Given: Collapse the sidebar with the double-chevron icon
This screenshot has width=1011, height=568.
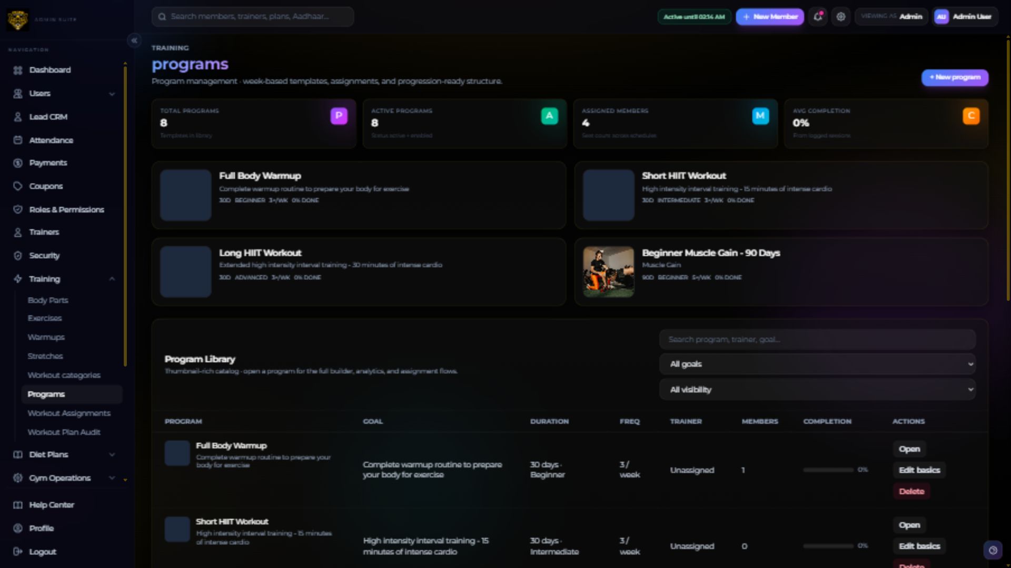Looking at the screenshot, I should 134,40.
